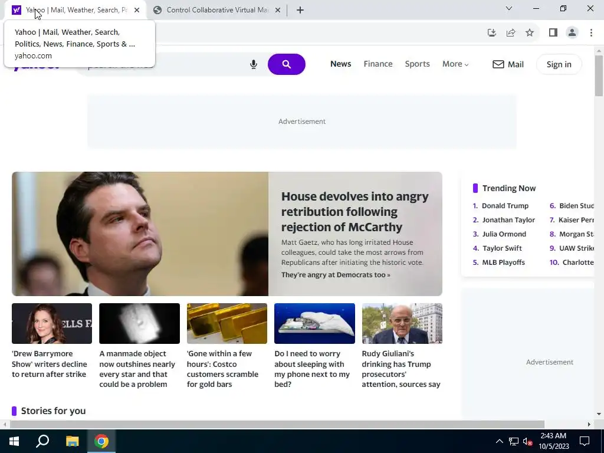
Task: Read the Costco customers gold bars story
Action: coord(222,369)
